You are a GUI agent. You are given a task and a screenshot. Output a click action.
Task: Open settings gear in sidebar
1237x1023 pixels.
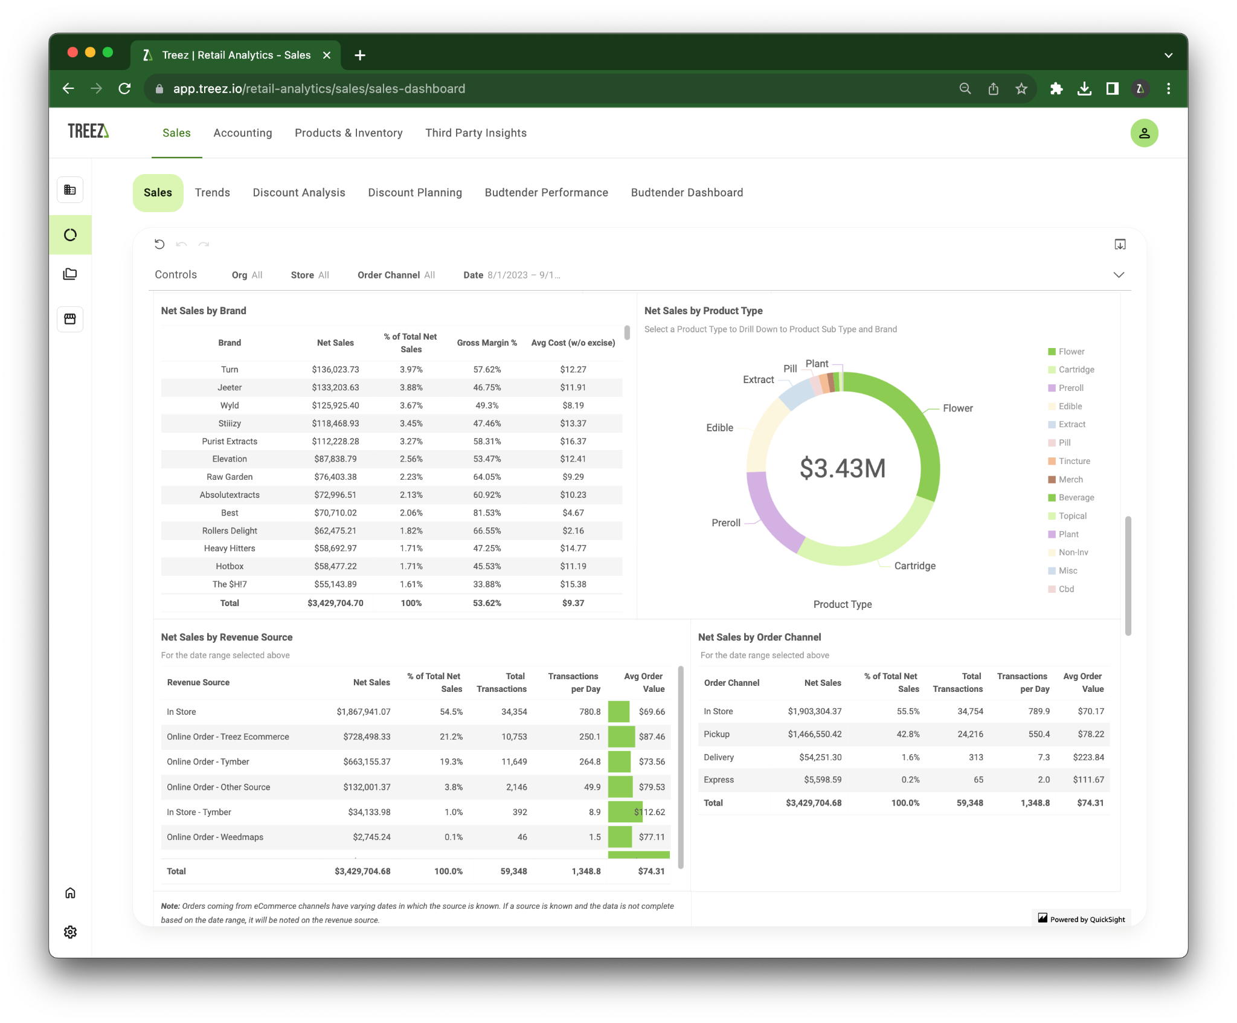coord(70,932)
